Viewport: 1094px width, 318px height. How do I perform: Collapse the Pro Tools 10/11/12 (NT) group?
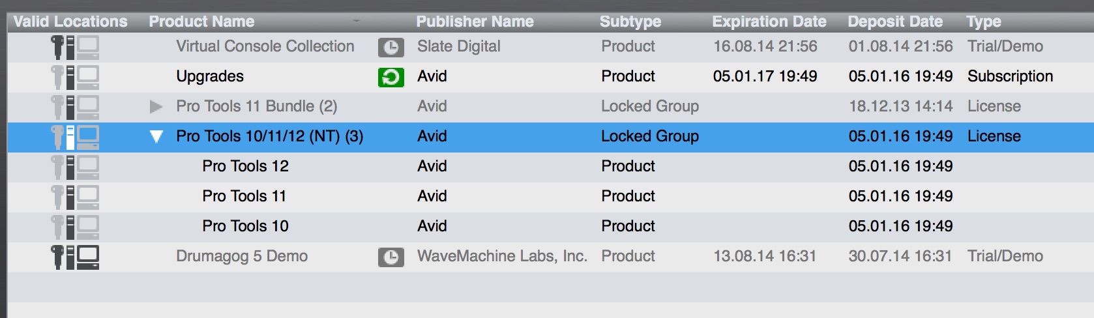tap(156, 136)
